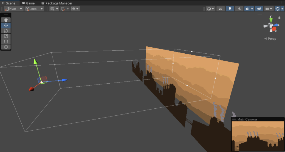285x152 pixels.
Task: Open the Local handle rotation dropdown
Action: [x=34, y=9]
